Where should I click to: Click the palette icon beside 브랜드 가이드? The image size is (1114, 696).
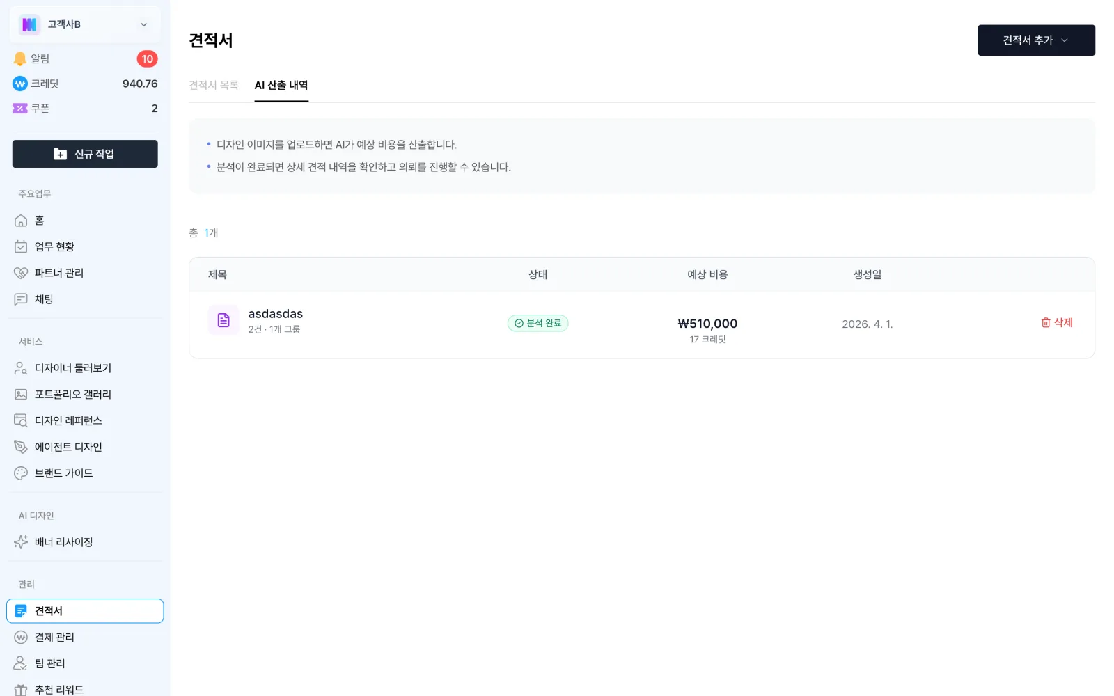pos(21,473)
